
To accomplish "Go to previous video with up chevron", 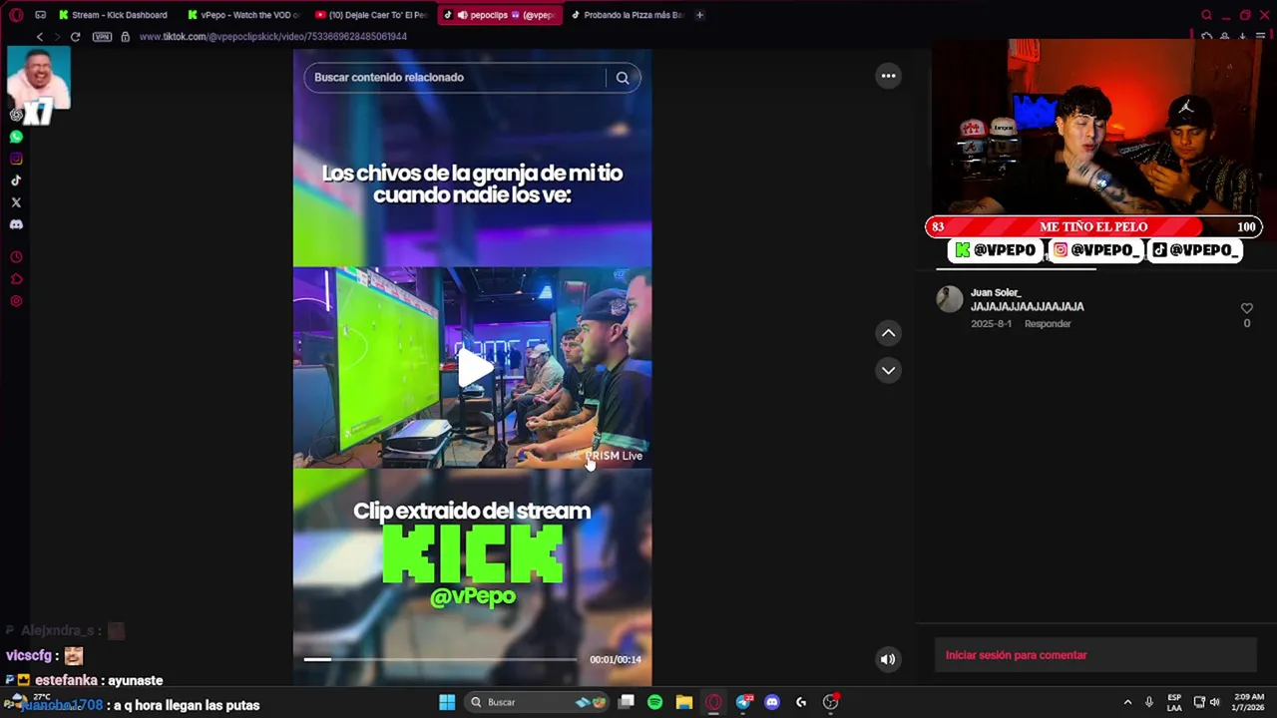I will click(888, 334).
